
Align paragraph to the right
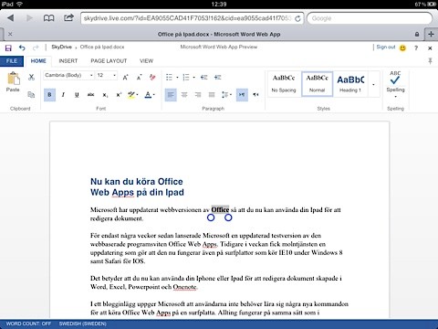[x=198, y=95]
